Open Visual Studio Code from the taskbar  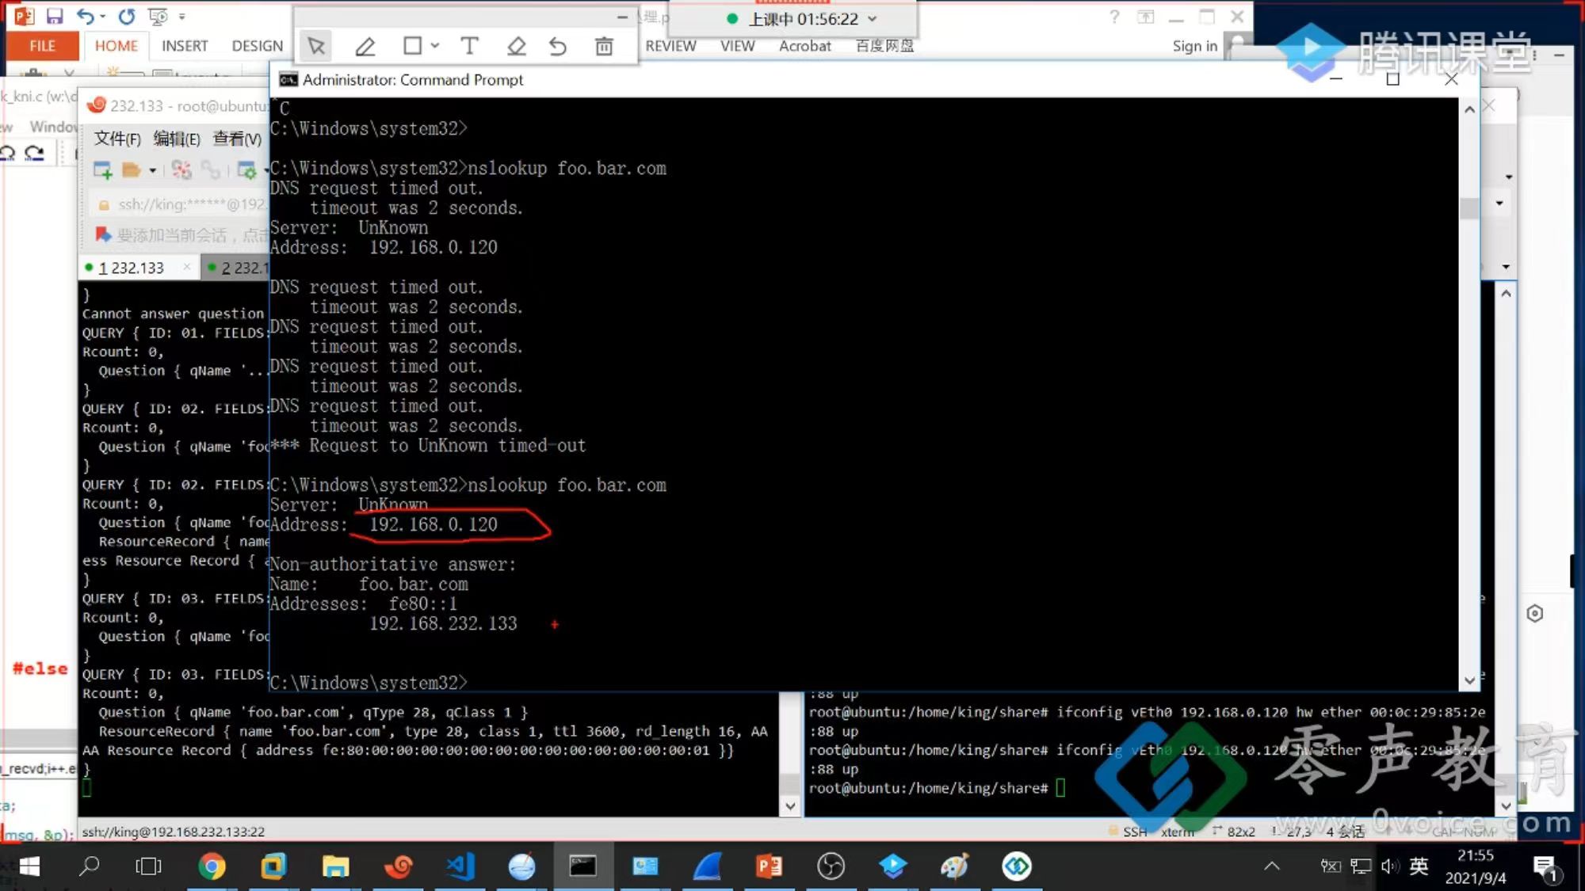click(x=460, y=866)
